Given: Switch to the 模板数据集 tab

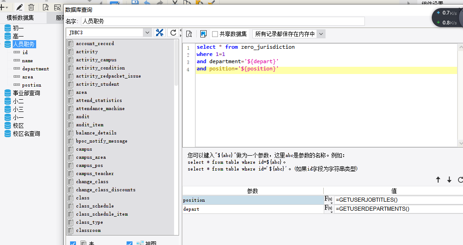Looking at the screenshot, I should pyautogui.click(x=20, y=18).
